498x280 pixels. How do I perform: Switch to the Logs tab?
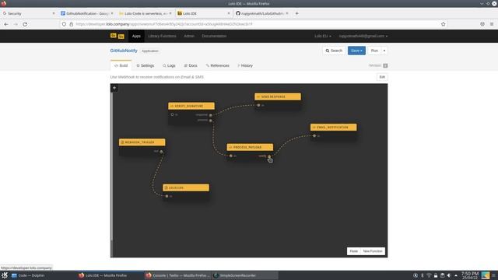(x=169, y=65)
